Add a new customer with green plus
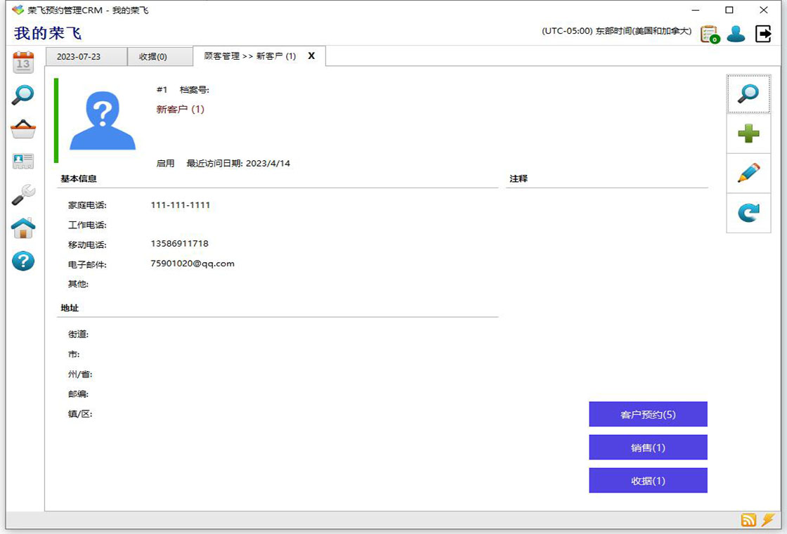The height and width of the screenshot is (534, 787). [748, 133]
